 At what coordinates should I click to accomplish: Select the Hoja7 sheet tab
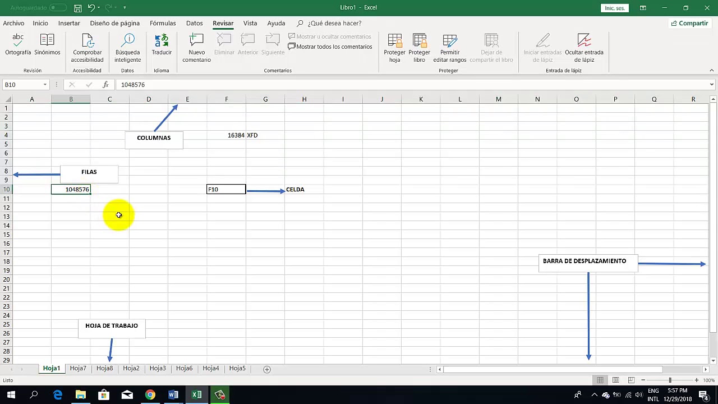point(78,369)
